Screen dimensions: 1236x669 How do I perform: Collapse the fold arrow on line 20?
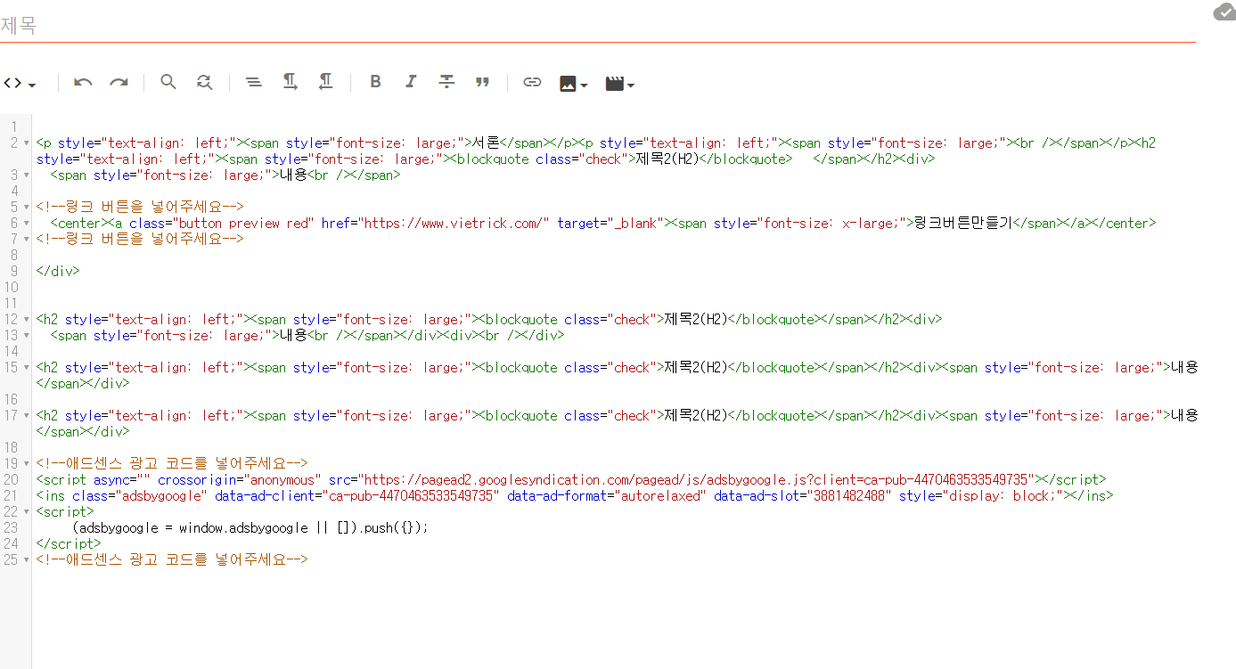25,479
